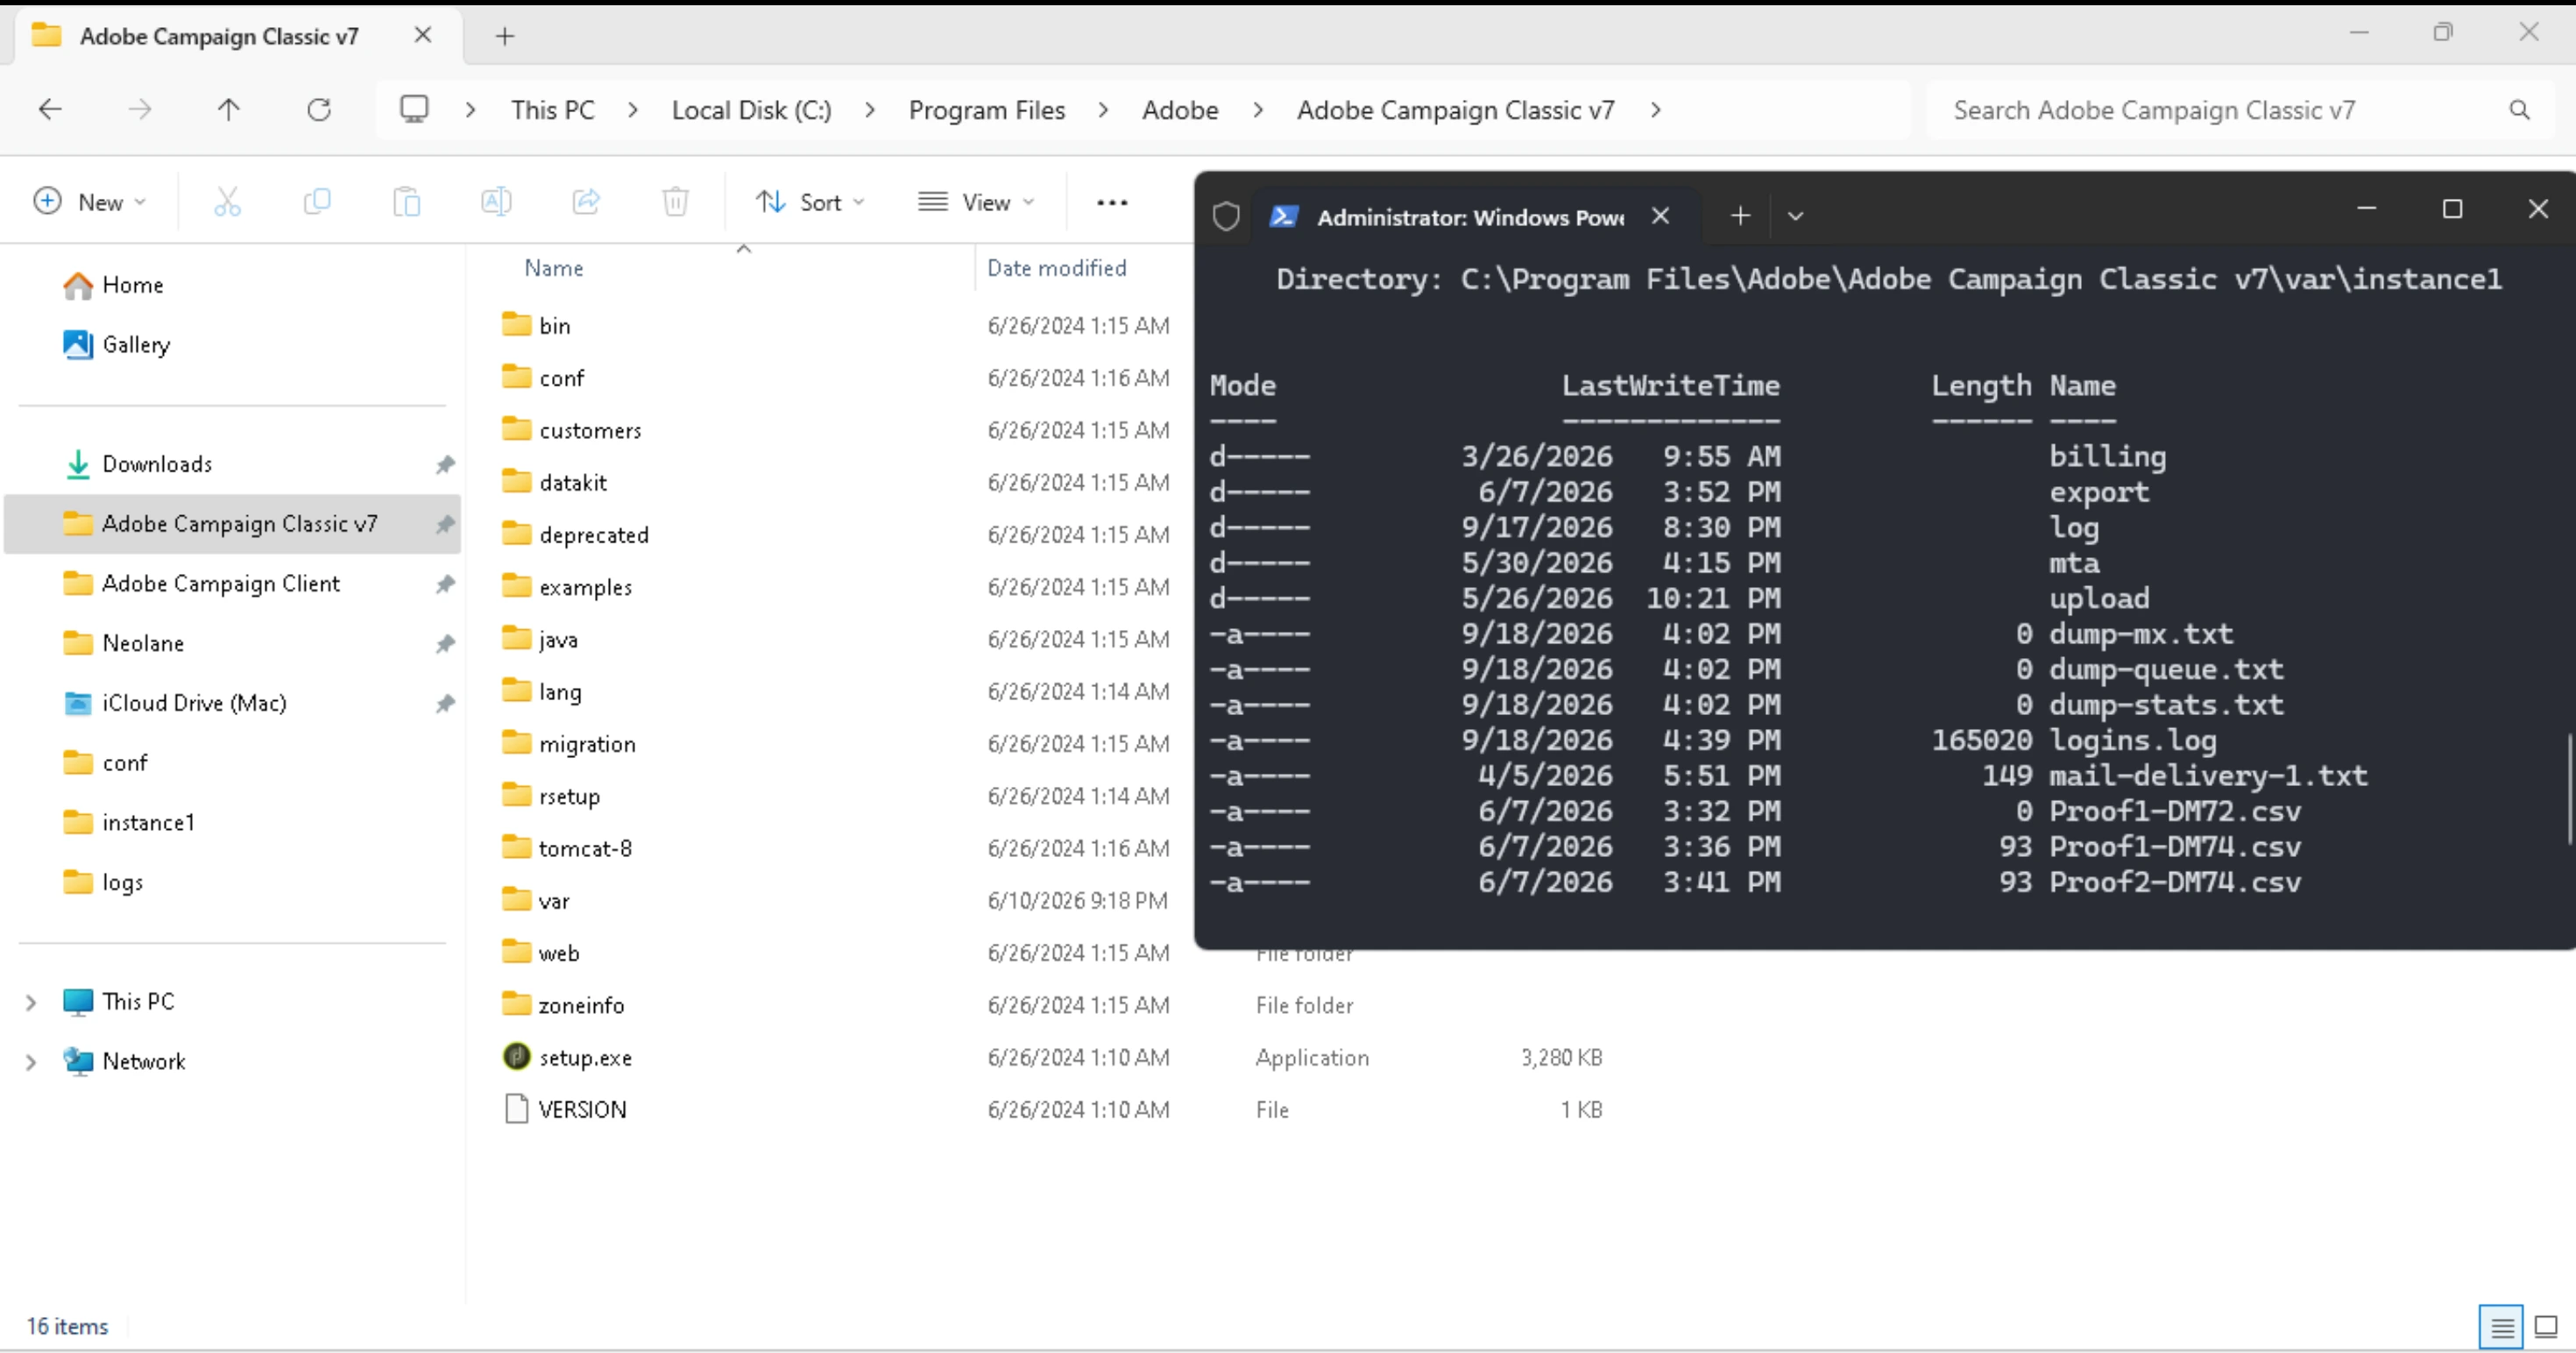The width and height of the screenshot is (2576, 1353).
Task: Toggle pin for Adobe Campaign Client
Action: click(x=445, y=584)
